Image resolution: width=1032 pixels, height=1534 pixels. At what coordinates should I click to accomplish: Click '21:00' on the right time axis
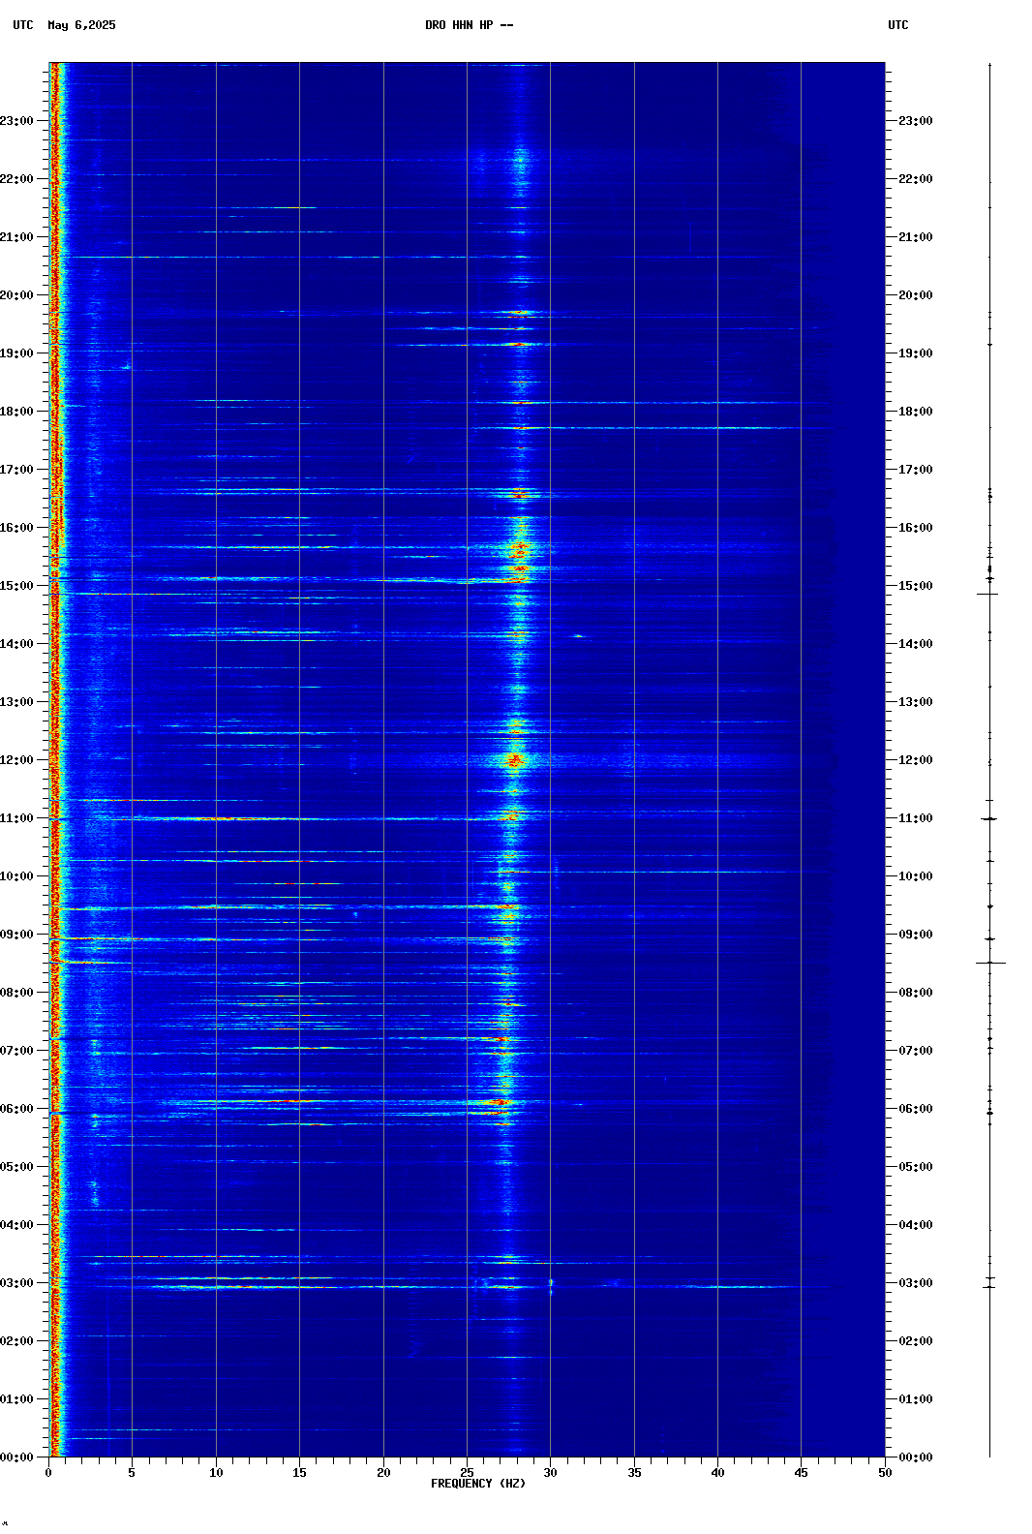pos(916,237)
